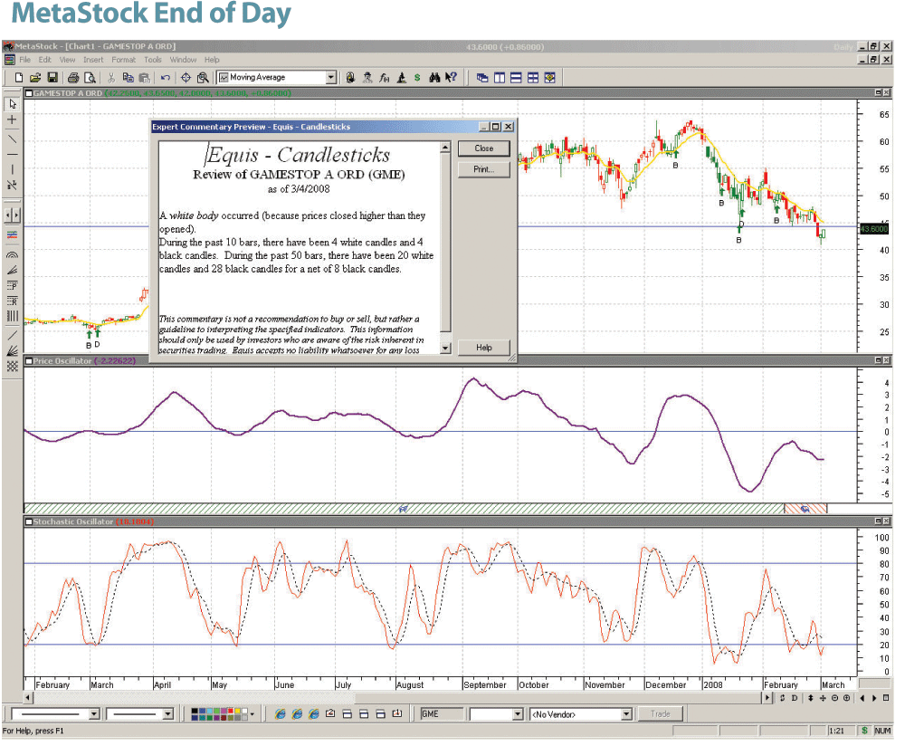Open the Indicator Builder fx icon
The width and height of the screenshot is (905, 746).
click(385, 77)
